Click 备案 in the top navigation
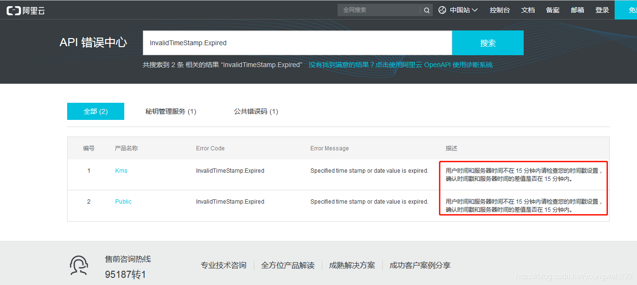This screenshot has width=637, height=285. [x=552, y=10]
